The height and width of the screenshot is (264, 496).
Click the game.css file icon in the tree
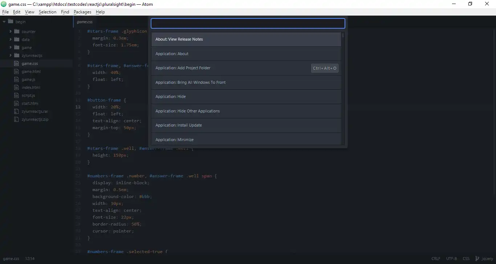17,63
